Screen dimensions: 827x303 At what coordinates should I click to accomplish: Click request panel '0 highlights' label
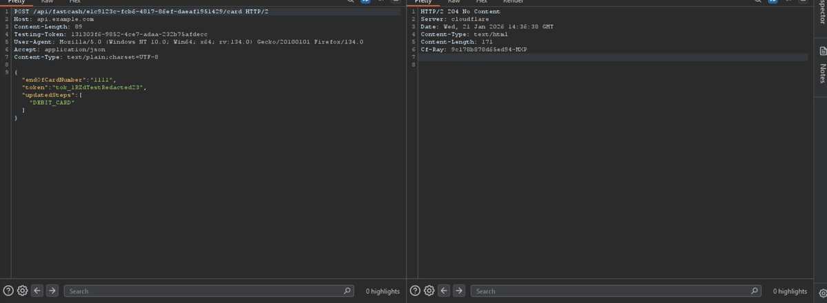(382, 291)
